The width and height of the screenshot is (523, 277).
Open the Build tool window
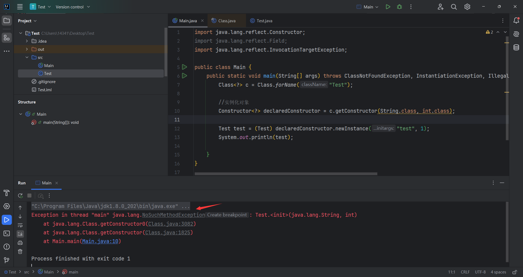pyautogui.click(x=7, y=193)
